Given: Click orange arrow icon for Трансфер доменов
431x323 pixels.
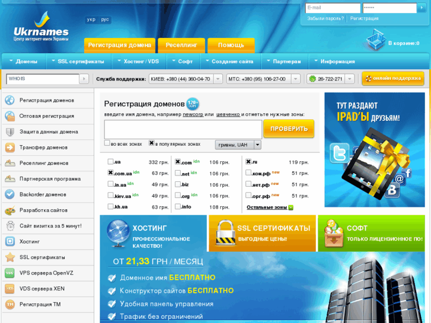Looking at the screenshot, I should (9, 148).
